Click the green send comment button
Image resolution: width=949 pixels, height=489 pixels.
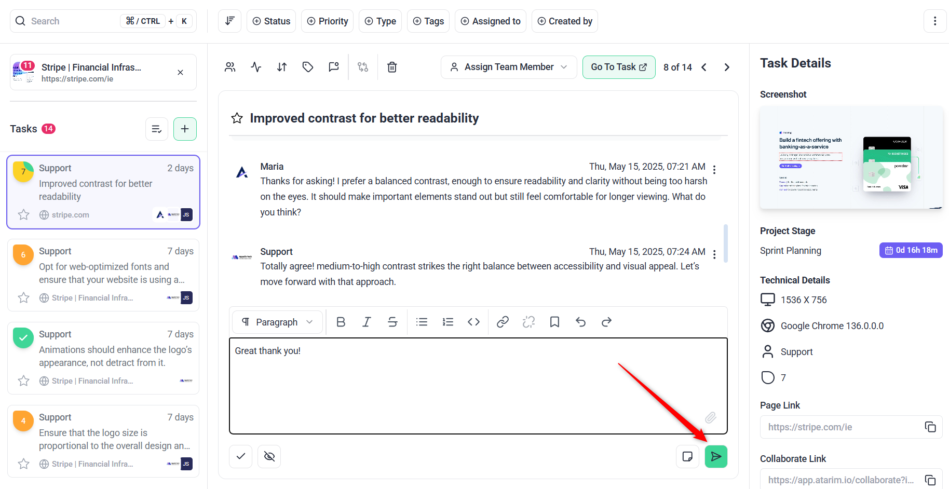[x=716, y=457]
